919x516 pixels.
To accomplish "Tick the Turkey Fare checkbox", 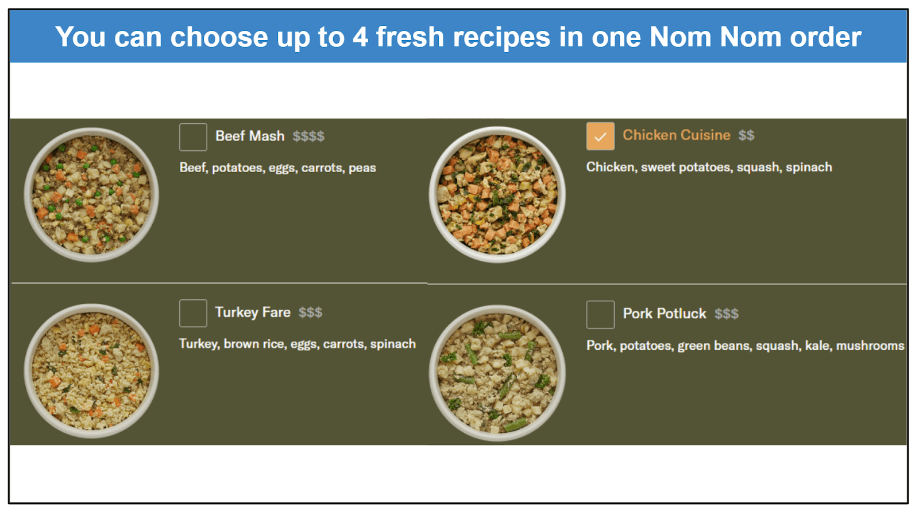I will coord(193,313).
